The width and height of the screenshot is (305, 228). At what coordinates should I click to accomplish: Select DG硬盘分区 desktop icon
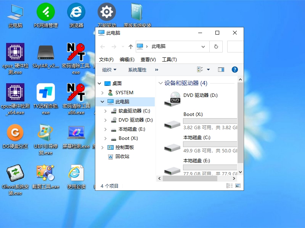click(15, 137)
